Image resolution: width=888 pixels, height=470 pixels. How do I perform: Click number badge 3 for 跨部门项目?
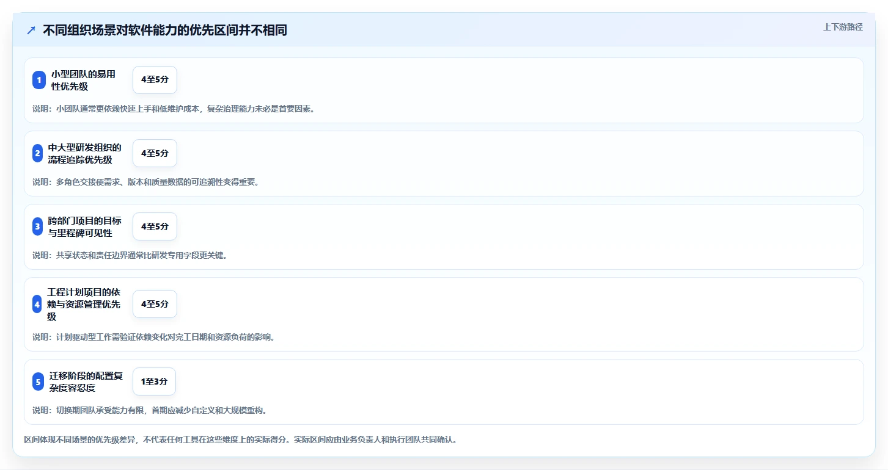click(38, 226)
